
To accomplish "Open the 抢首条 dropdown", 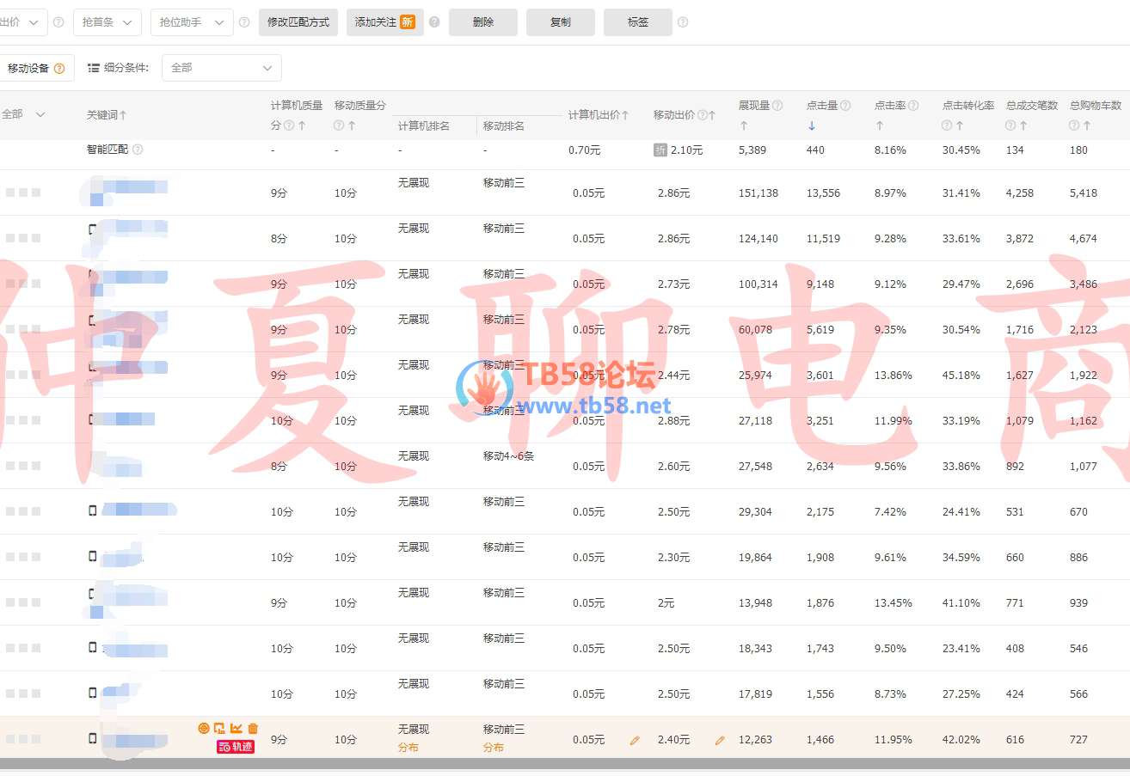I will pos(107,22).
